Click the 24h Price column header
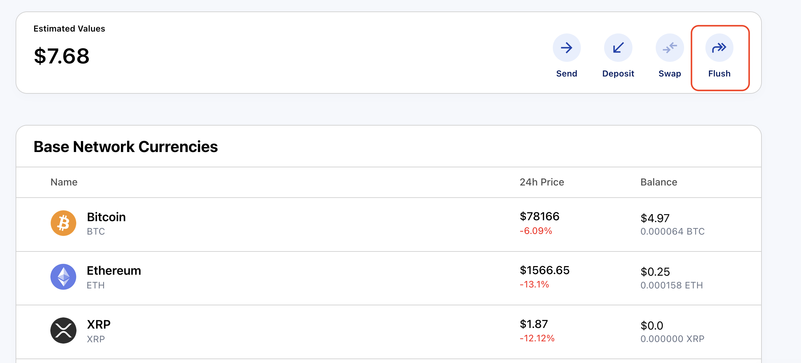This screenshot has width=801, height=363. coord(542,182)
